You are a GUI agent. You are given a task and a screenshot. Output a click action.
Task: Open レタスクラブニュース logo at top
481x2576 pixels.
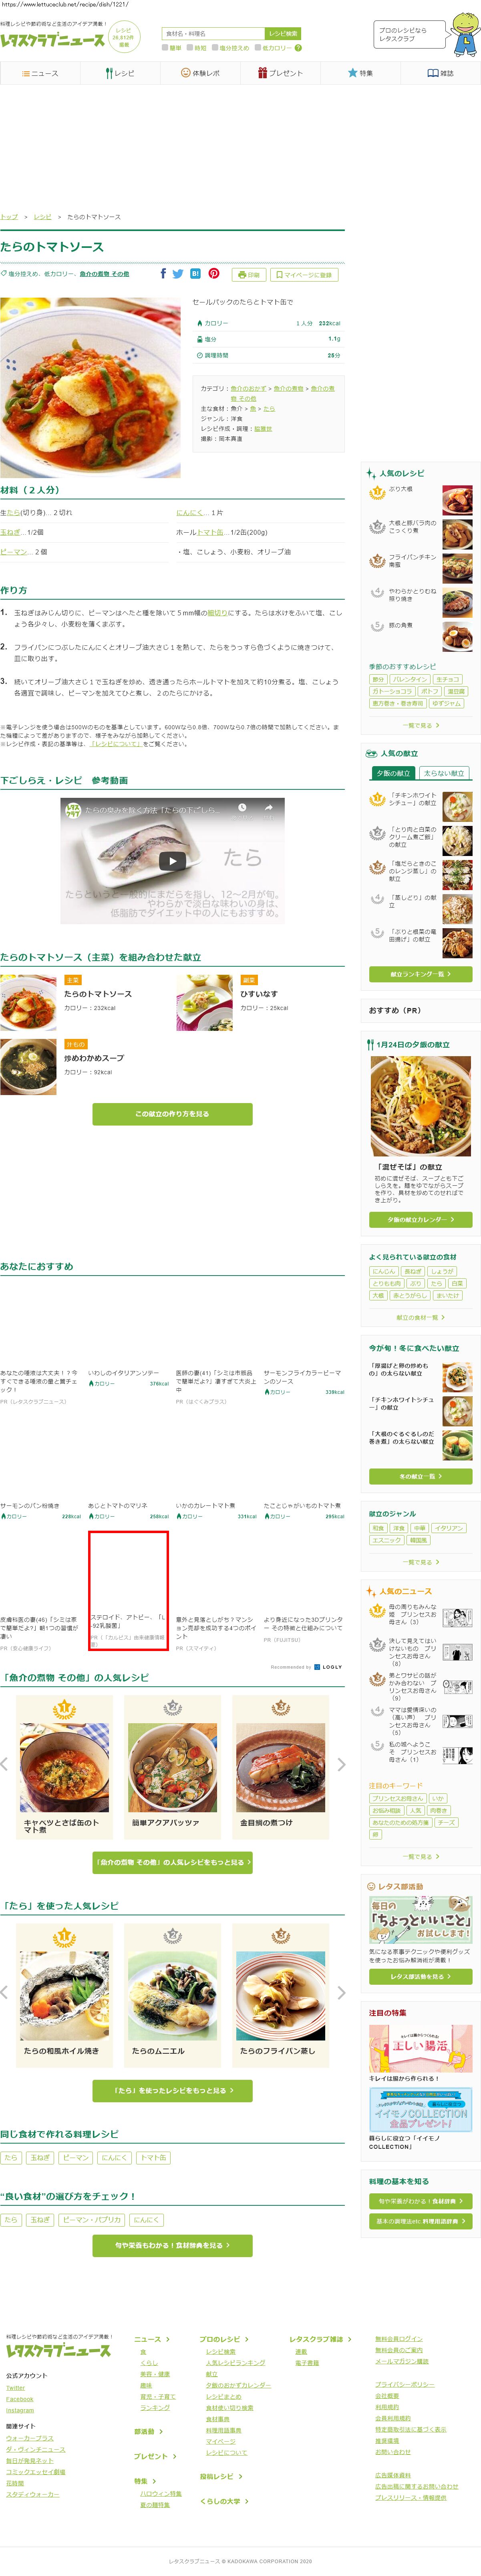click(x=52, y=40)
